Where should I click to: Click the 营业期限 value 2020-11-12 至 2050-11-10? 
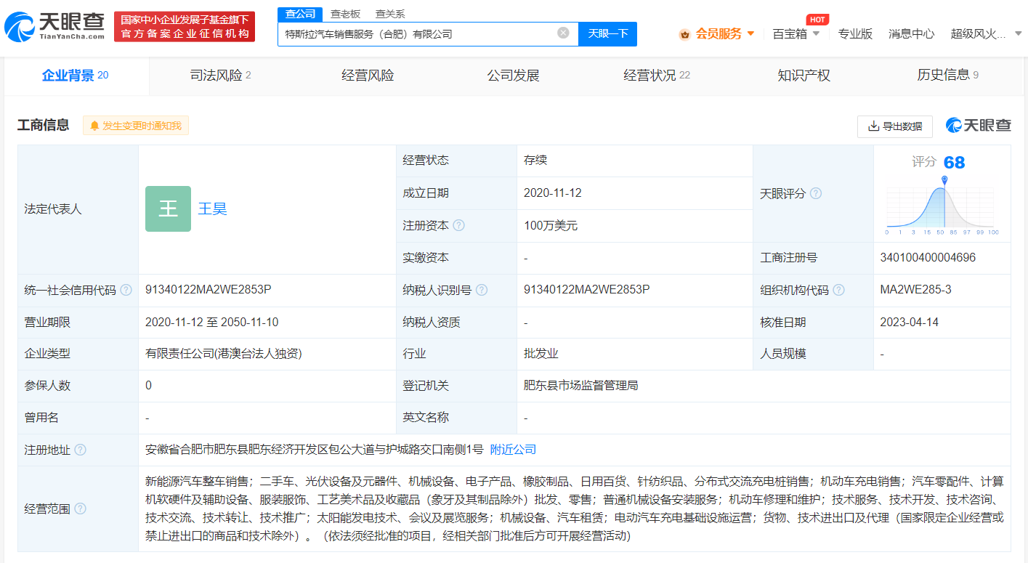(x=212, y=322)
